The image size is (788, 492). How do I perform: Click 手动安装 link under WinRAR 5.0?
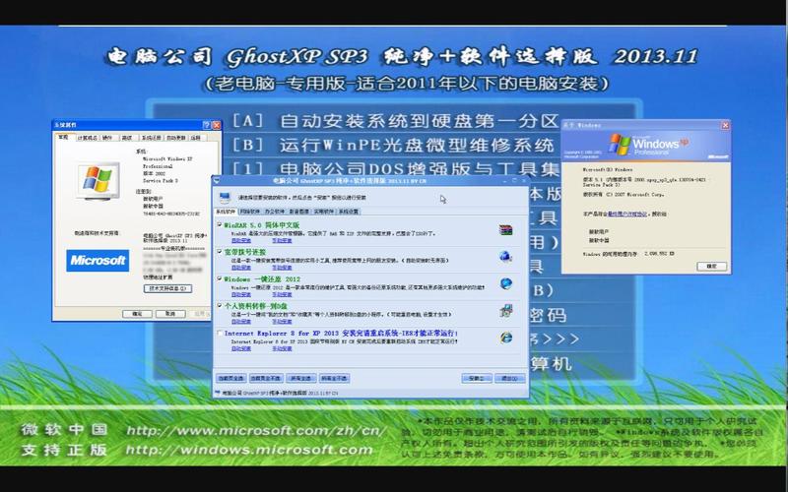282,240
